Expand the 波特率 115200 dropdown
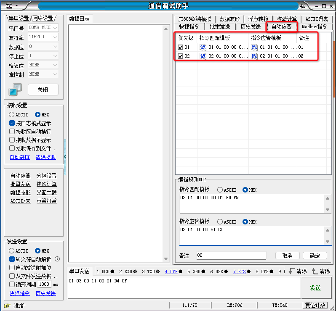Screen dimensions: 336x311 click(x=43, y=37)
